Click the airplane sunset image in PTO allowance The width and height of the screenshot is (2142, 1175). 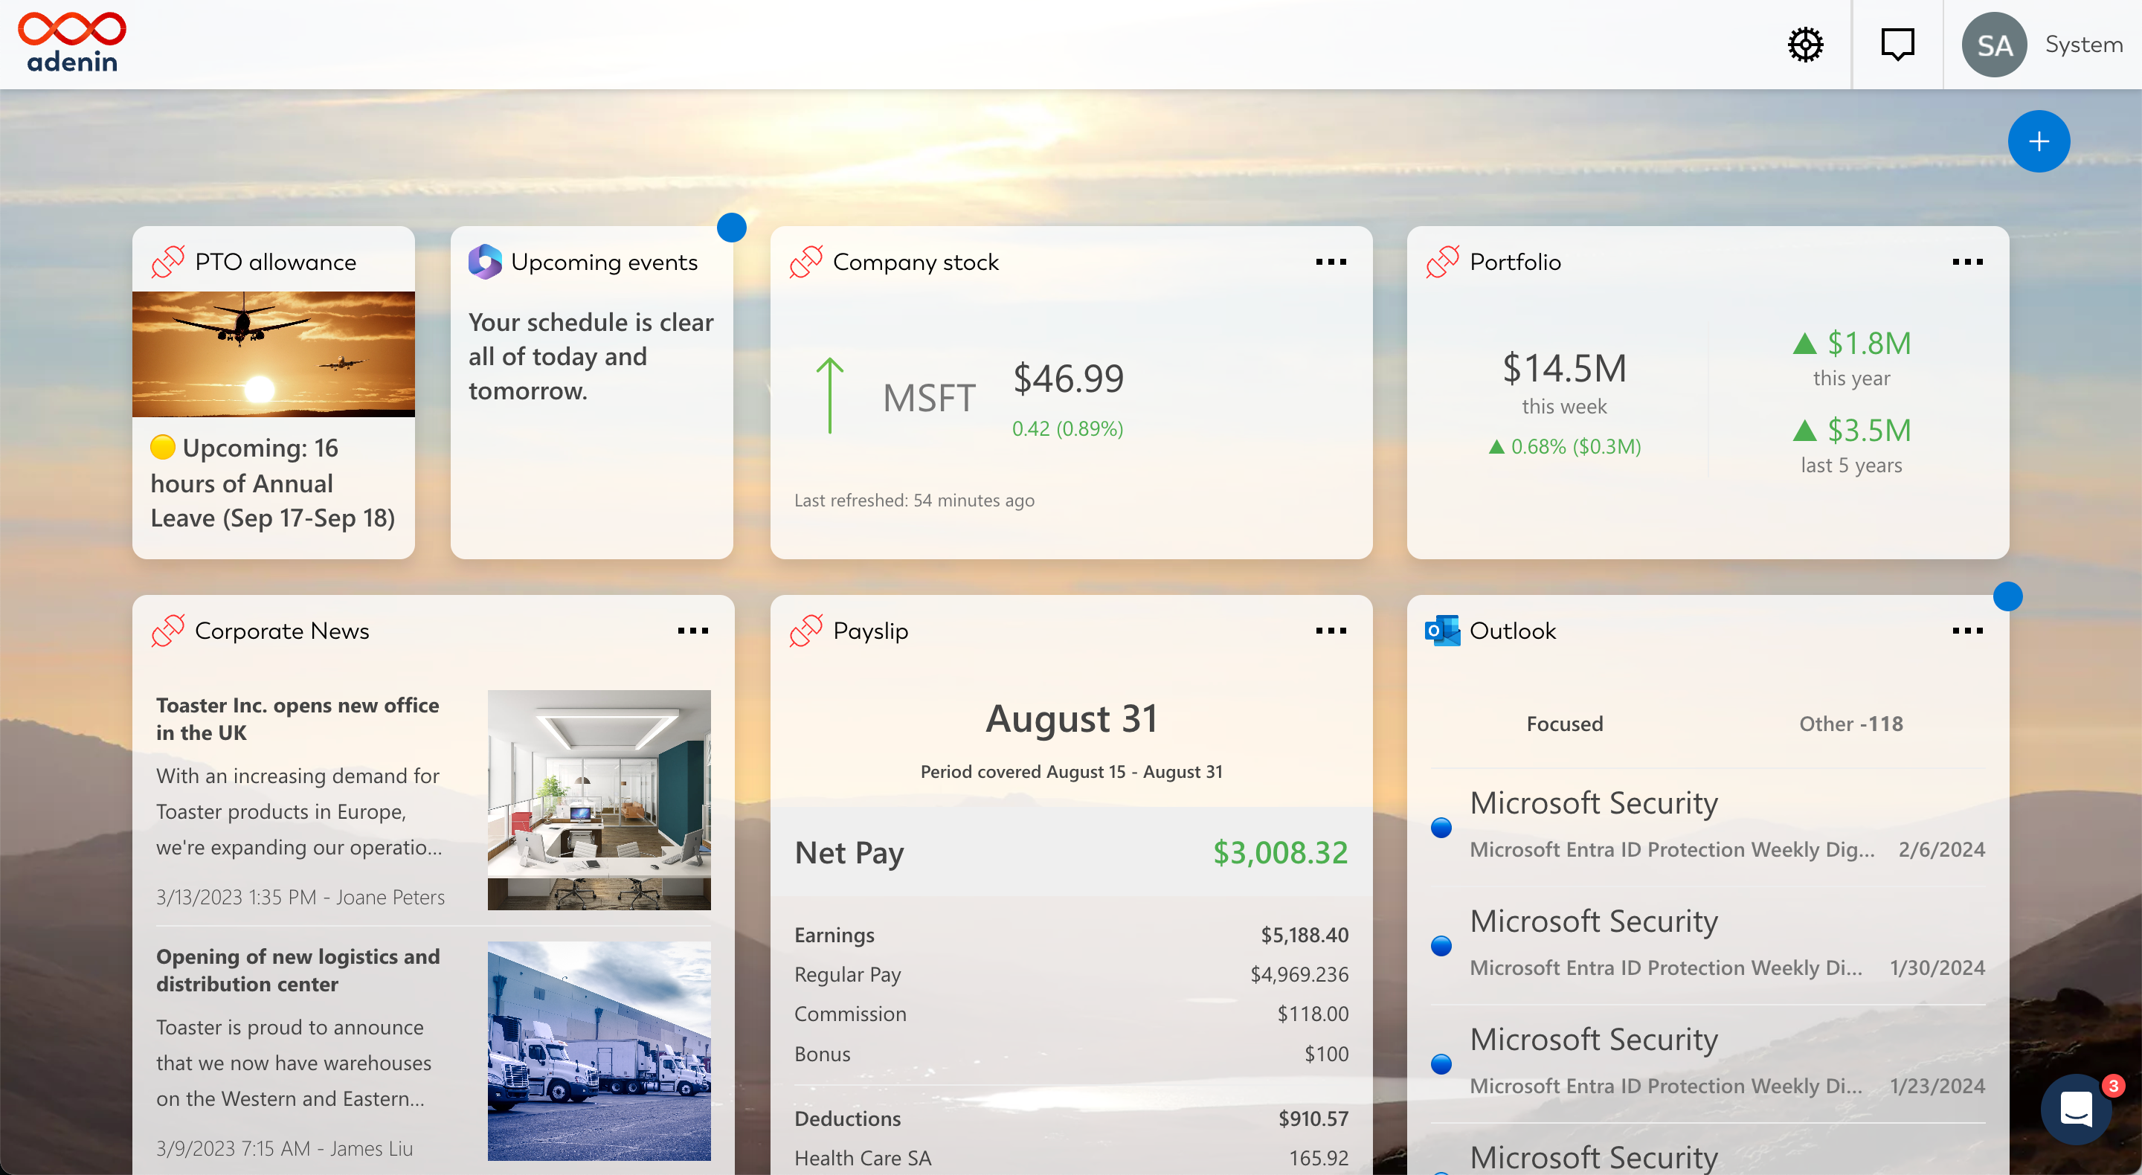[x=274, y=354]
